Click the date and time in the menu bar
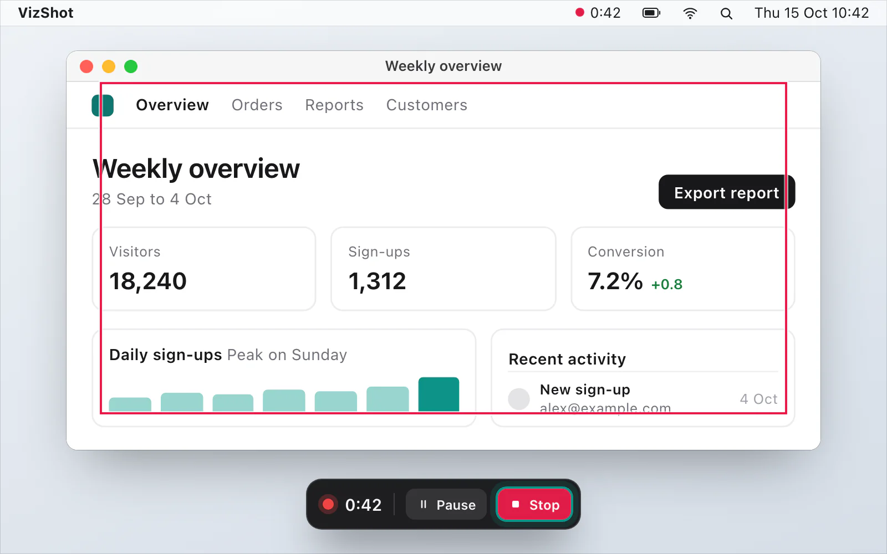This screenshot has width=887, height=554. 812,13
